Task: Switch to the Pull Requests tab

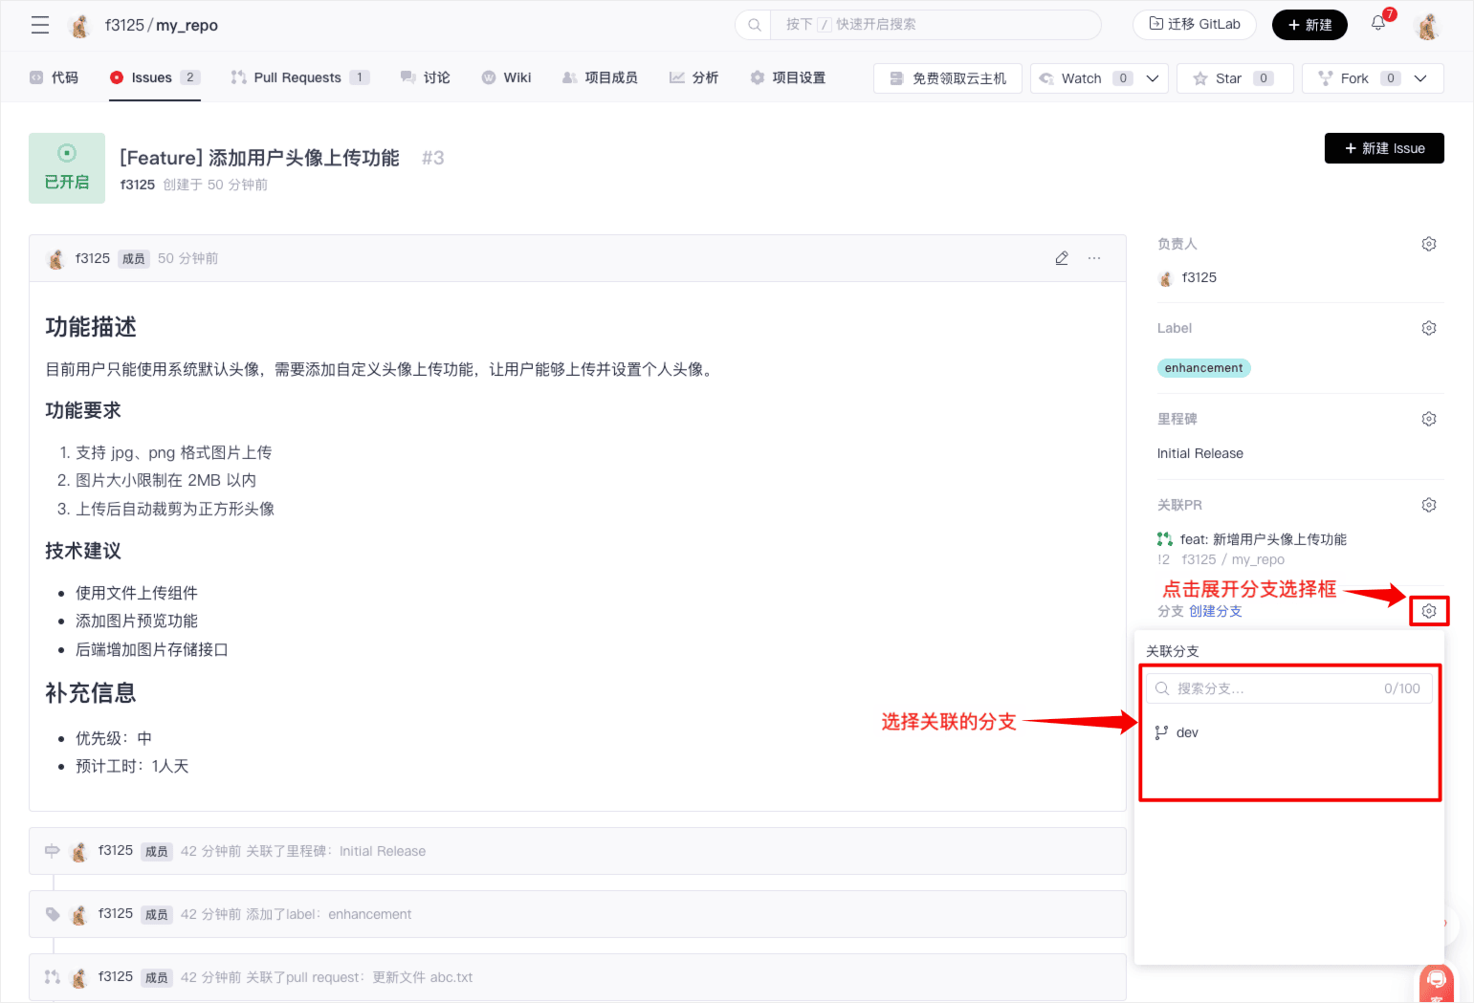Action: click(297, 77)
